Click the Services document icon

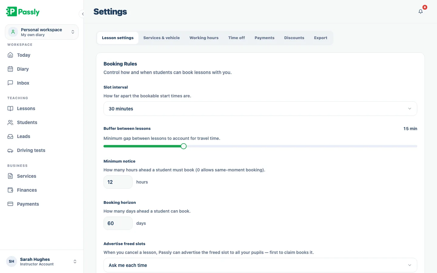pos(10,176)
